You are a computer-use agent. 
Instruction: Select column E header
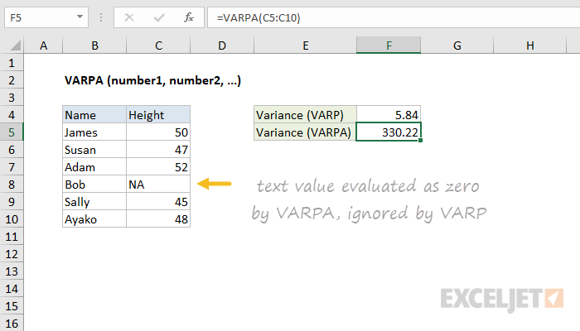pyautogui.click(x=305, y=46)
